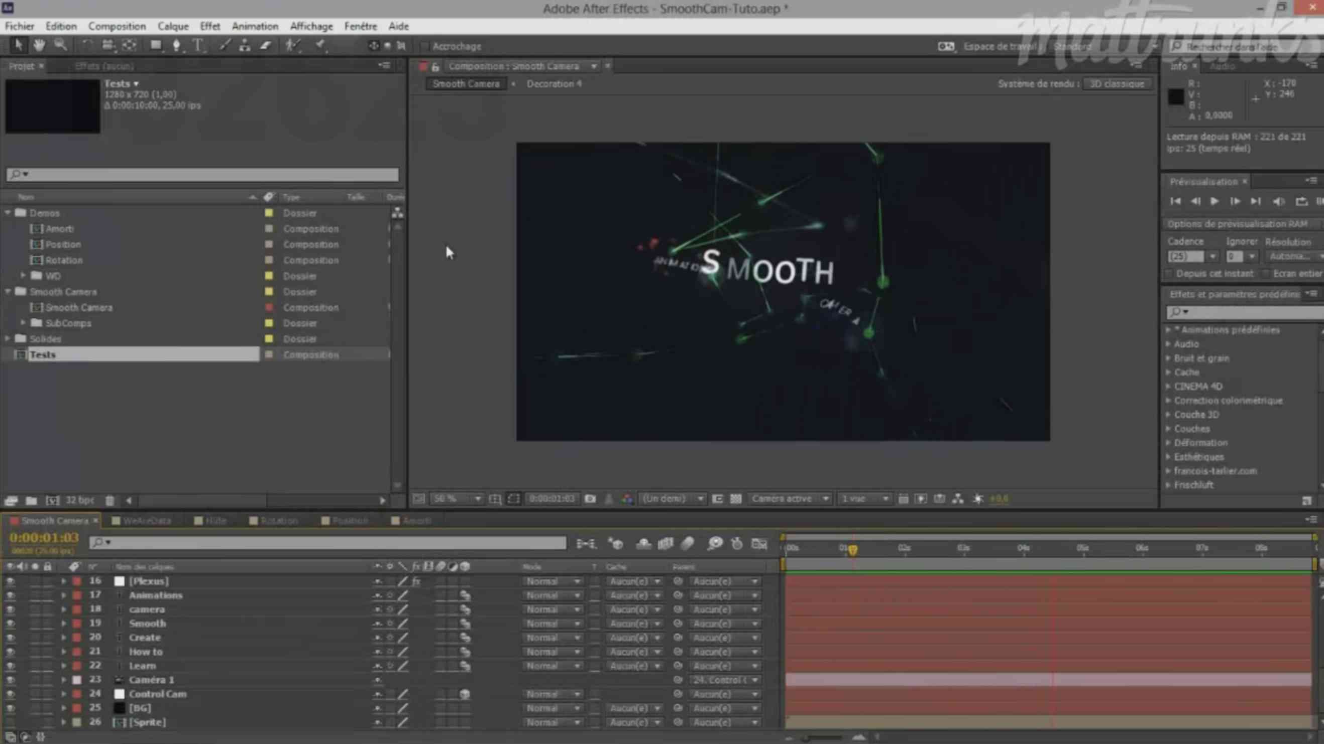Click the timeline playhead current-time indicator
The width and height of the screenshot is (1324, 744).
pyautogui.click(x=853, y=550)
